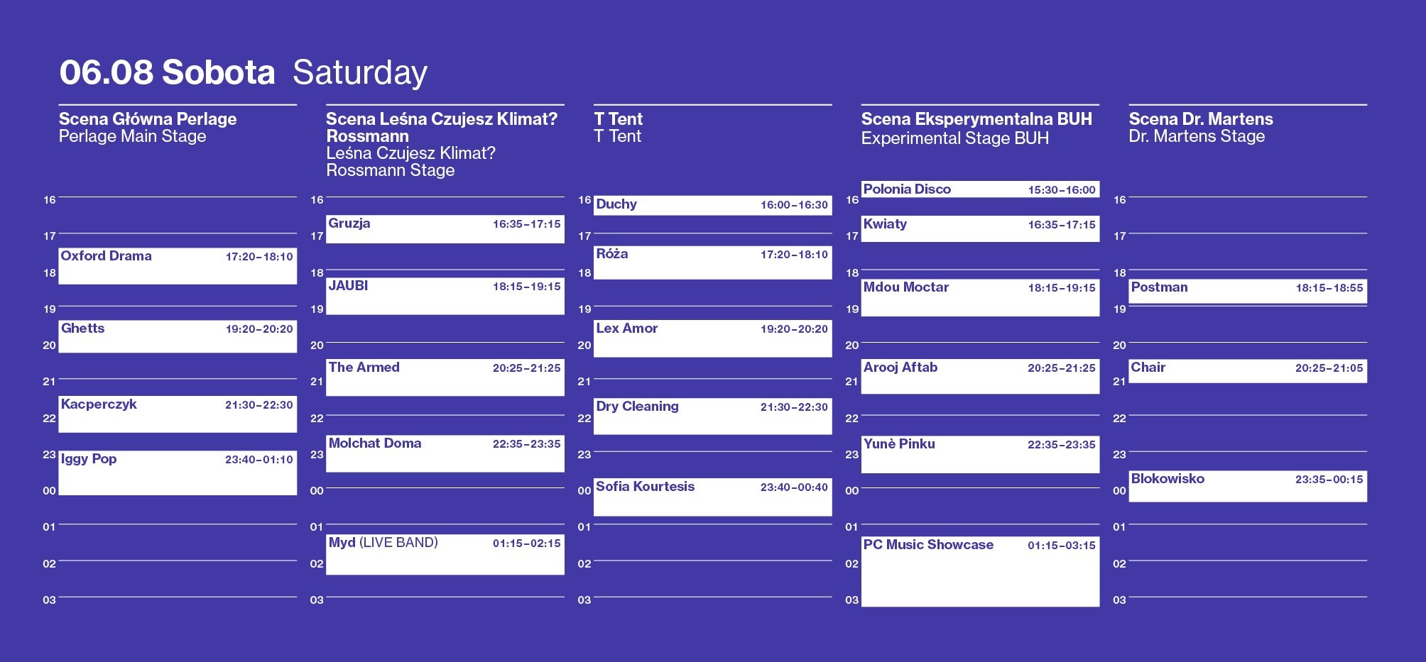This screenshot has width=1426, height=662.
Task: Choose the Blokowisko 23:35–00:15 entry
Action: pyautogui.click(x=1248, y=486)
